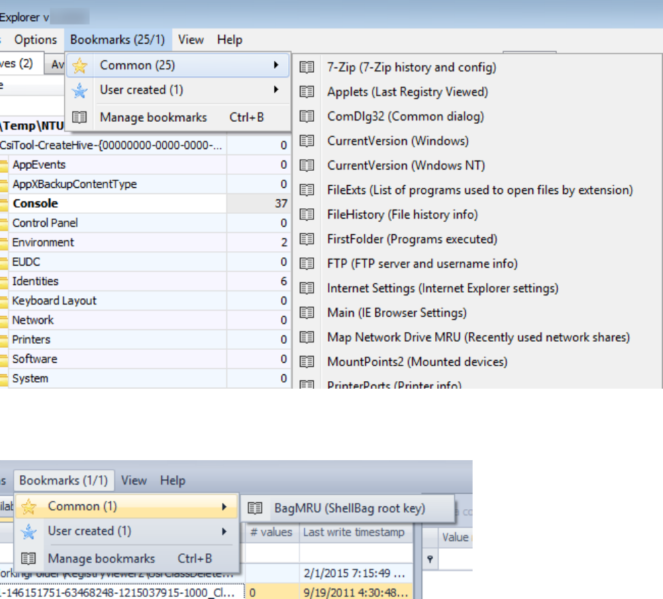The height and width of the screenshot is (599, 663).
Task: Click the book icon next to 7-Zip bookmark
Action: 307,67
